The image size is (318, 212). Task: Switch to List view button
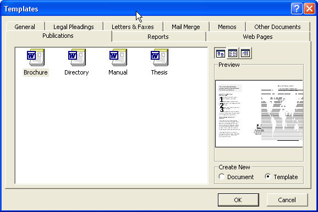click(233, 54)
